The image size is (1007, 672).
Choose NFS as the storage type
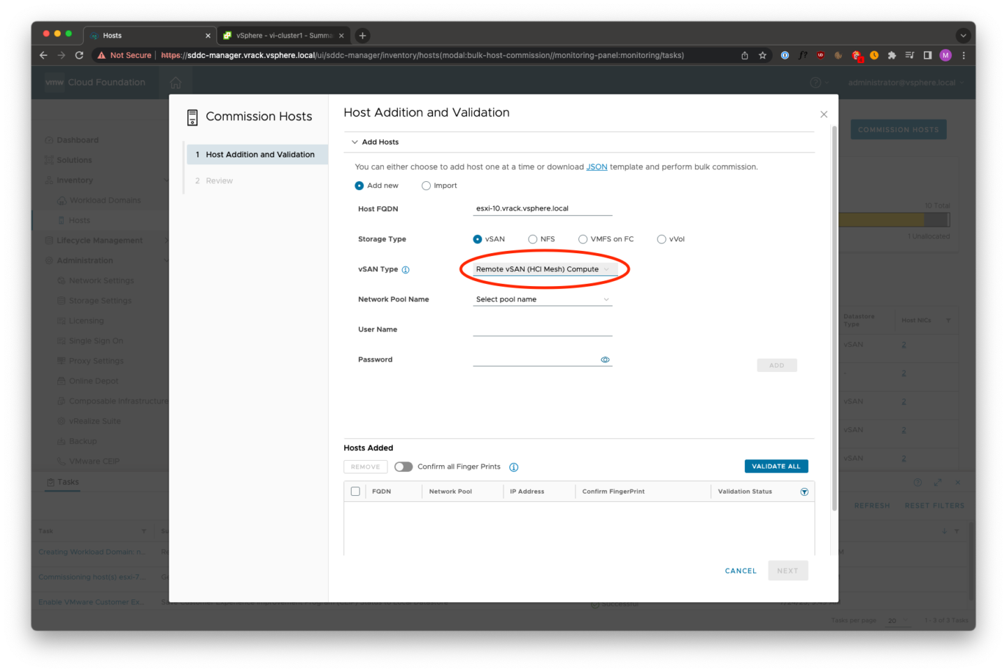[x=532, y=238]
